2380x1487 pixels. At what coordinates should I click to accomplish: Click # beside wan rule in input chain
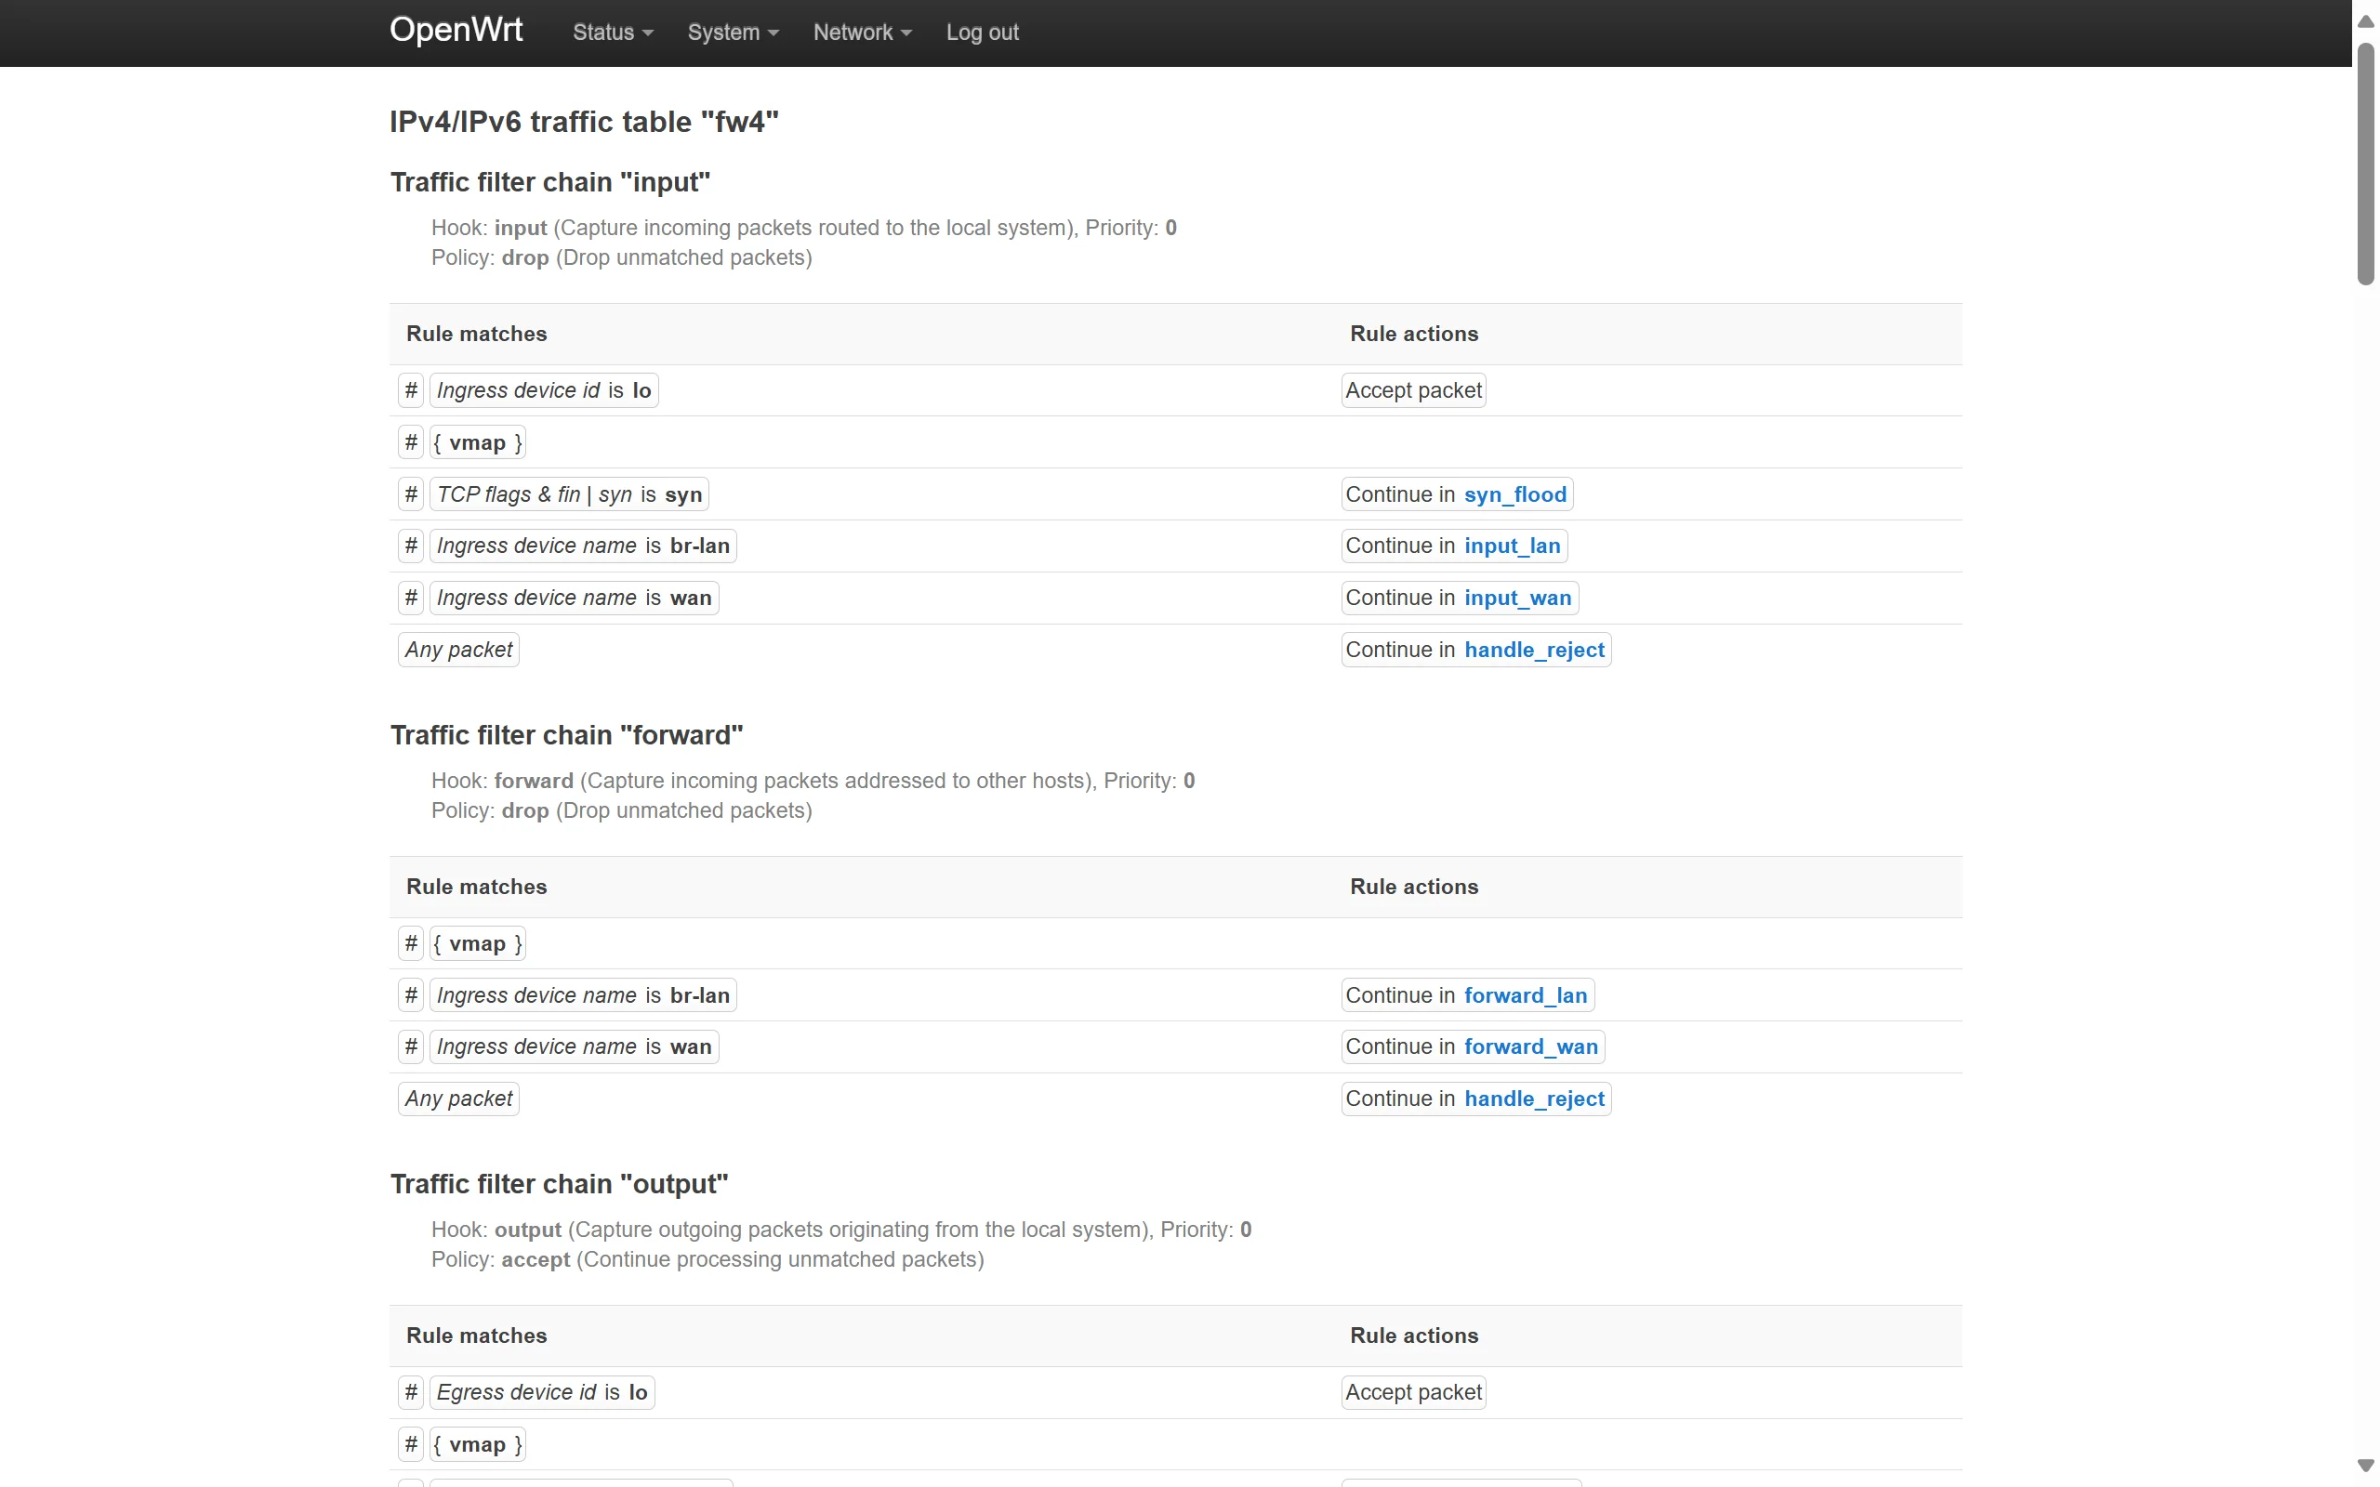pos(411,598)
